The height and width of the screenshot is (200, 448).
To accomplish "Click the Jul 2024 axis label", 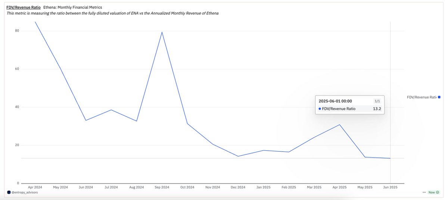I will coord(111,187).
